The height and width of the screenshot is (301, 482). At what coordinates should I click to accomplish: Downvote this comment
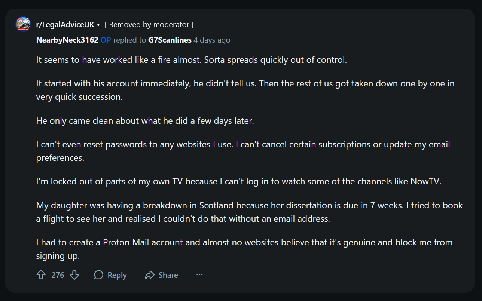tap(74, 275)
